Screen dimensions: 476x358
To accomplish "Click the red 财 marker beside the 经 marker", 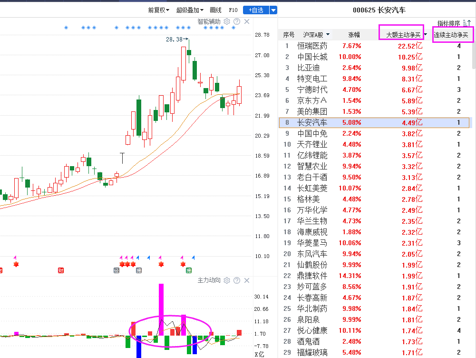I will pyautogui.click(x=61, y=270).
